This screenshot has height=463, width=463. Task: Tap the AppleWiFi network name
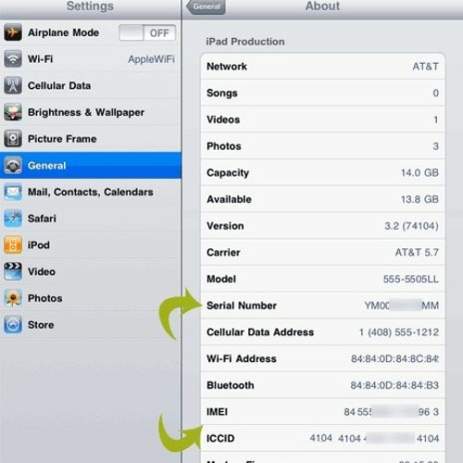(151, 59)
